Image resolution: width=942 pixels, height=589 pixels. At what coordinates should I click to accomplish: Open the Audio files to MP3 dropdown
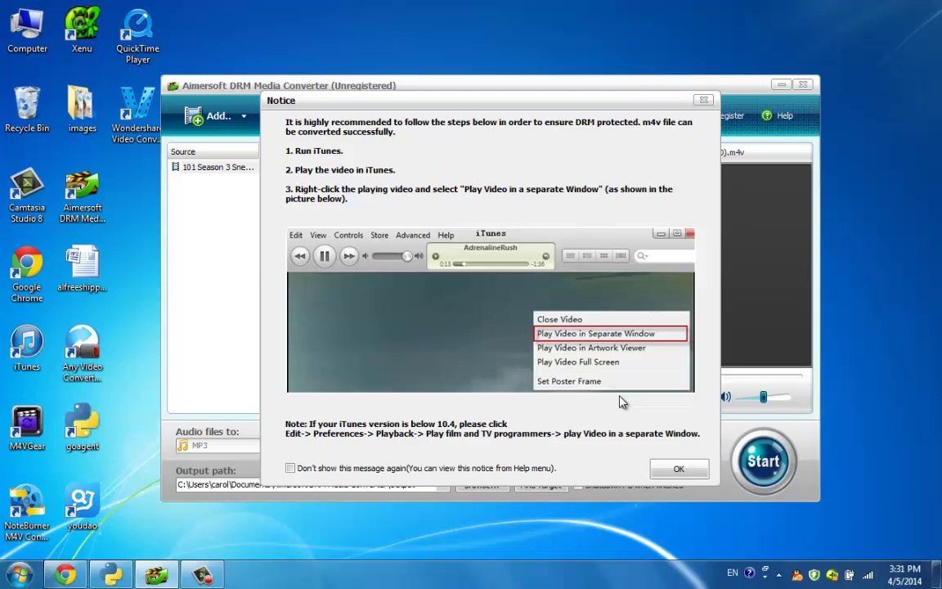[218, 445]
